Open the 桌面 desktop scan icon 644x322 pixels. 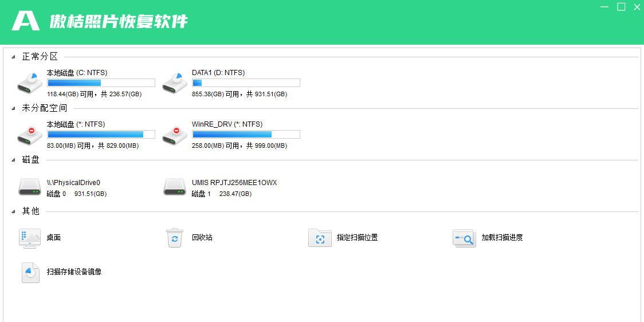tap(30, 238)
